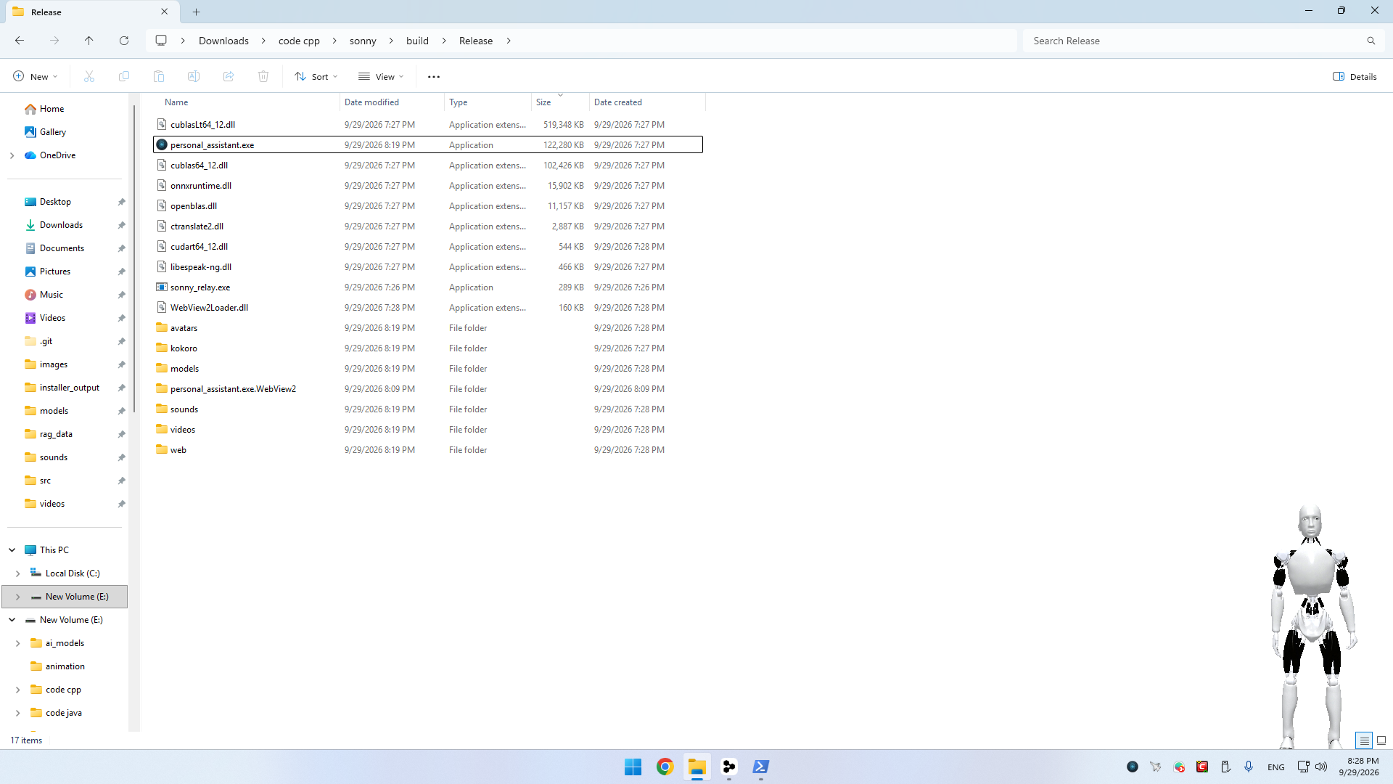1393x784 pixels.
Task: Click the Paste toolbar icon
Action: [159, 76]
